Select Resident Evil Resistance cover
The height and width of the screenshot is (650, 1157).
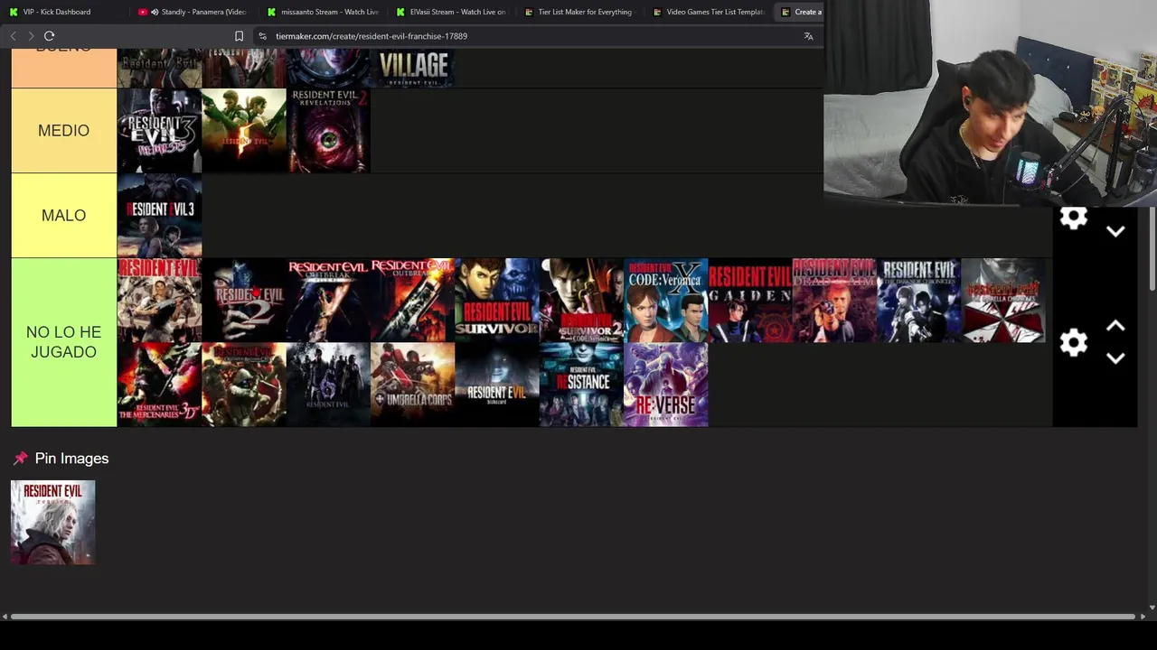tap(581, 385)
